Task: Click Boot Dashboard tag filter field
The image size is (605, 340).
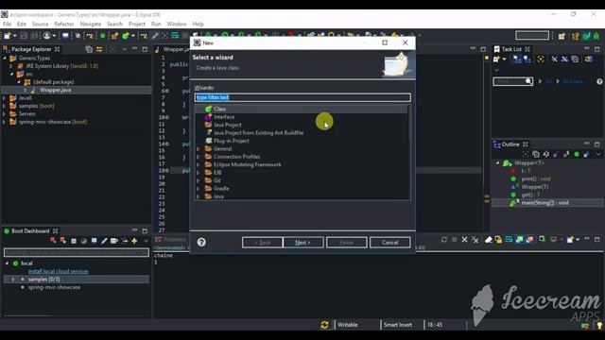Action: click(77, 252)
